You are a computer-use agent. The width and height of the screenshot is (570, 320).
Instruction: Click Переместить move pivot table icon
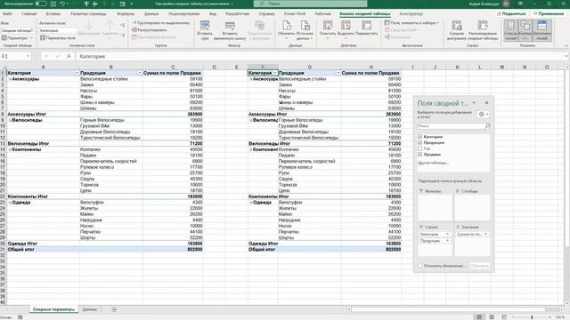coord(366,26)
